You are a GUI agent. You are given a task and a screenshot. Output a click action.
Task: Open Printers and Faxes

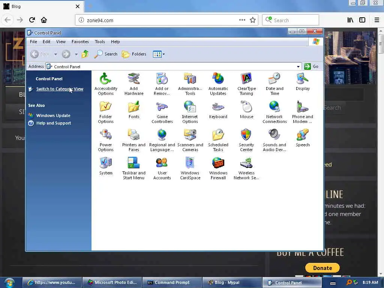click(x=134, y=140)
